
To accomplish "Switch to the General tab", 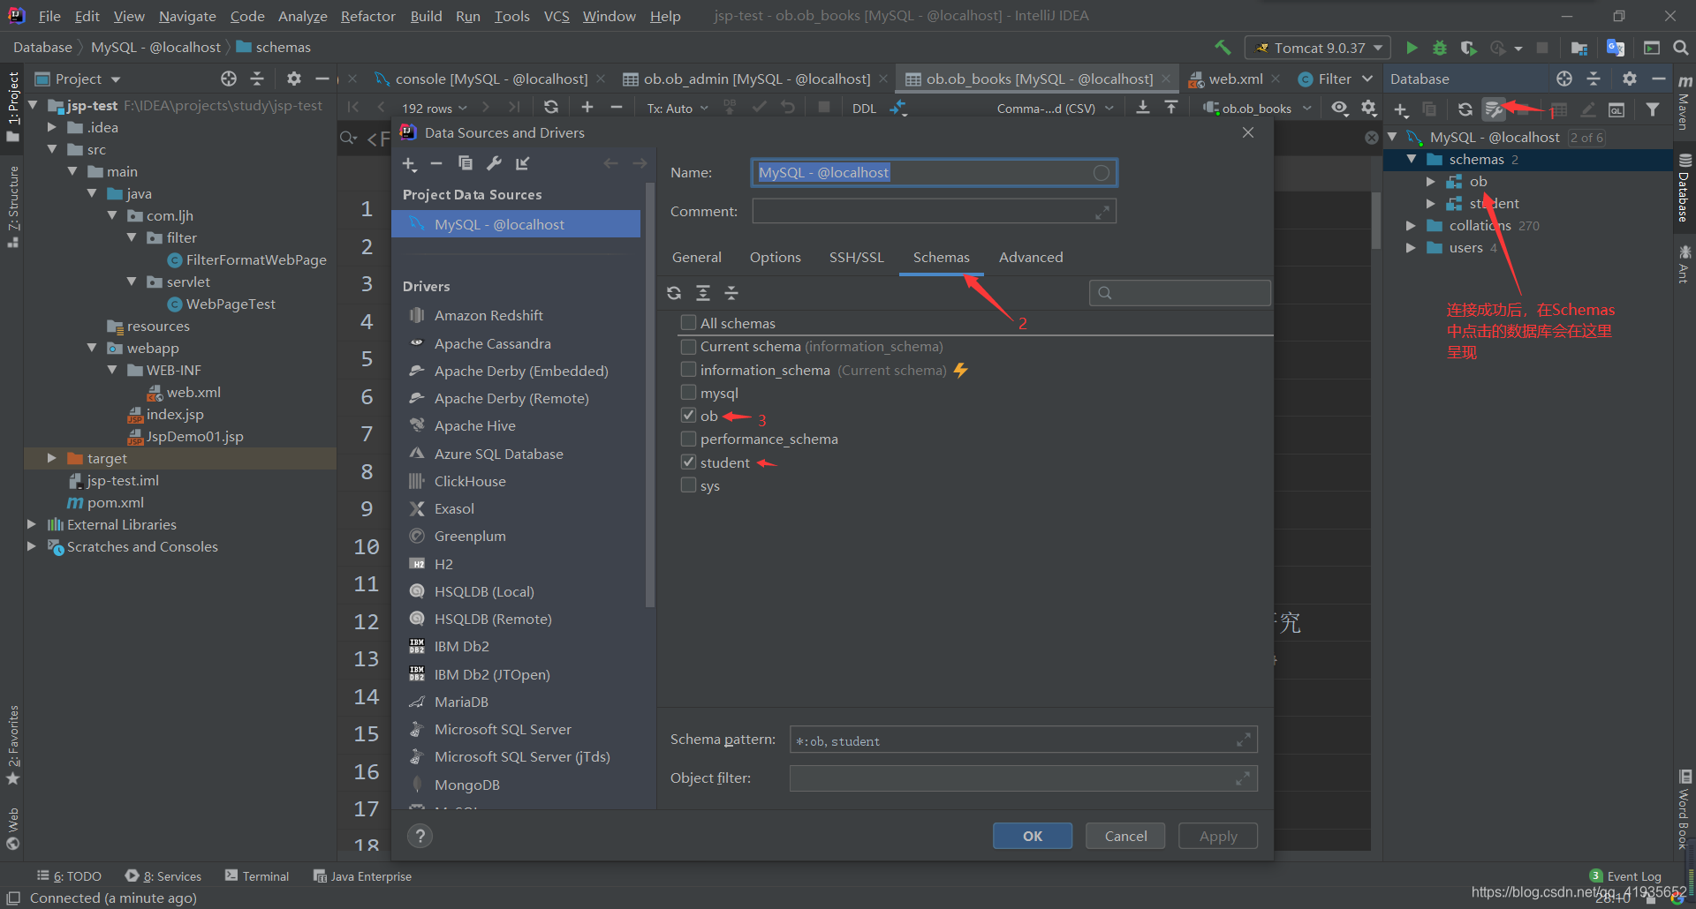I will [x=697, y=257].
